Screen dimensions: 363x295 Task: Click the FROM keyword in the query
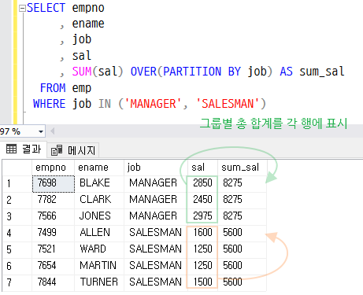(x=53, y=88)
